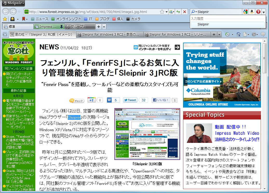Click the scrollbar down arrow
This screenshot has width=269, height=193.
[264, 189]
